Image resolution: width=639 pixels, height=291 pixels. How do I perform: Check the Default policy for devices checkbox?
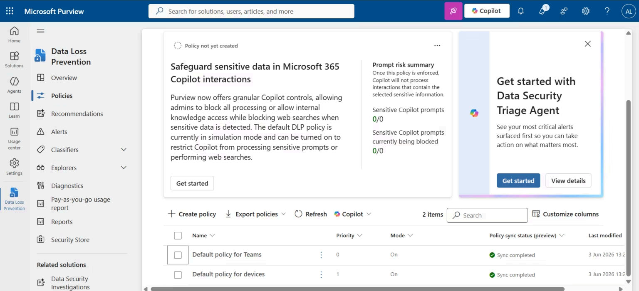pyautogui.click(x=178, y=275)
